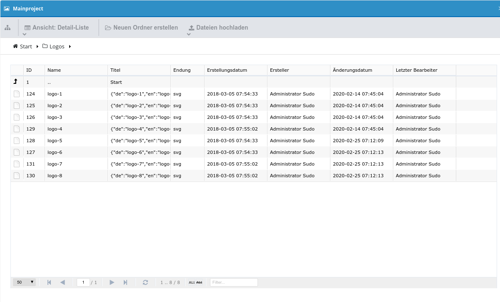Toggle the deselect all (strikethrough ALL) button
This screenshot has width=500, height=302.
199,282
